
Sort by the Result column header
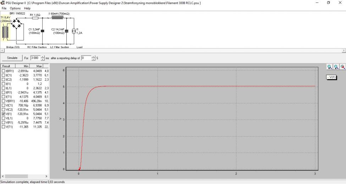[x=8, y=66]
